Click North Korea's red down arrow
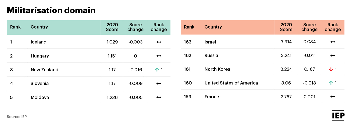Image resolution: width=351 pixels, height=125 pixels. (331, 69)
